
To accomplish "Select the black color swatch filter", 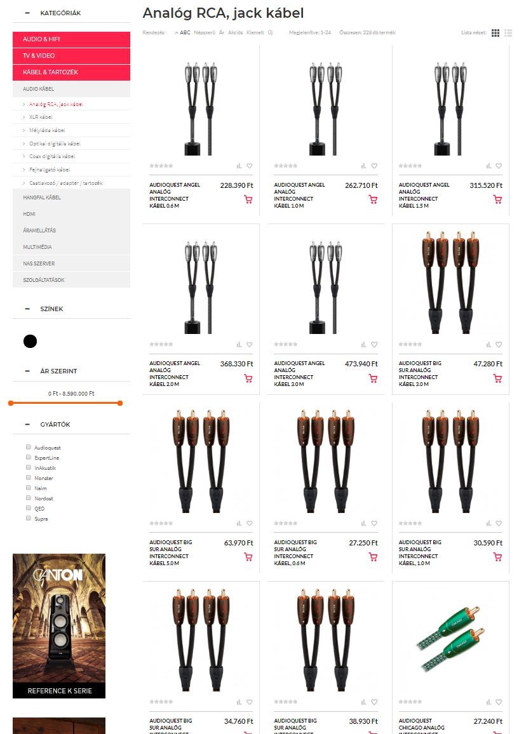I will pos(30,341).
